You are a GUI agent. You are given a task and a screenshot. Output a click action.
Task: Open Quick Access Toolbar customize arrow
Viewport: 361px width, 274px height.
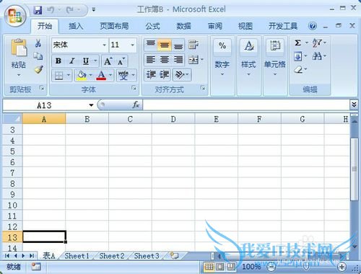point(94,10)
